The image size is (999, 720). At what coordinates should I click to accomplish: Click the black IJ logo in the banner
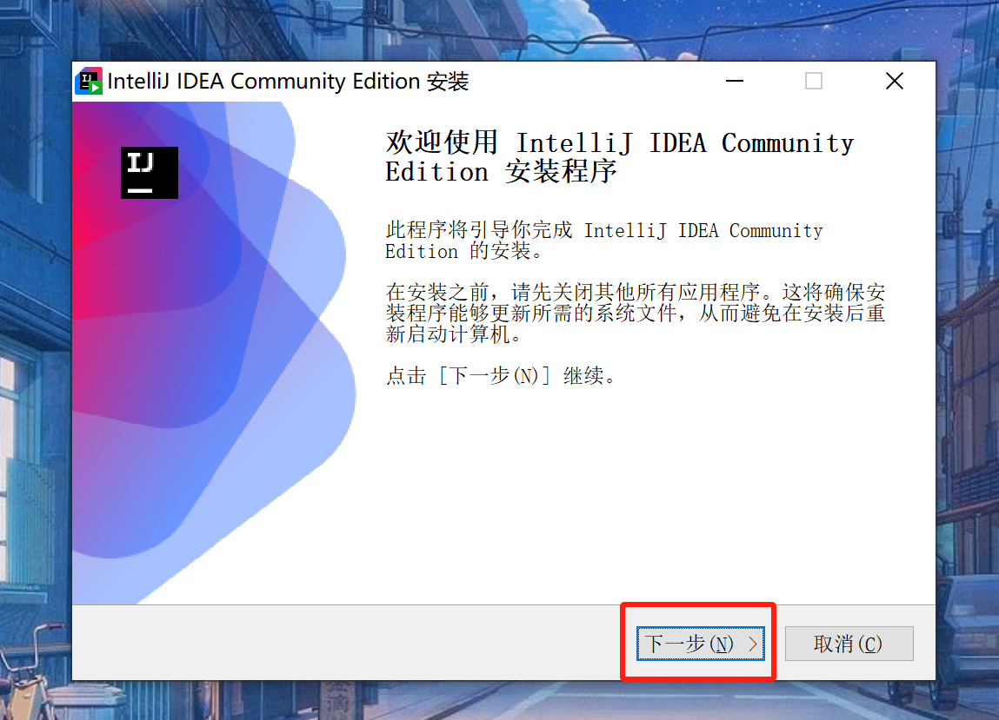(149, 173)
